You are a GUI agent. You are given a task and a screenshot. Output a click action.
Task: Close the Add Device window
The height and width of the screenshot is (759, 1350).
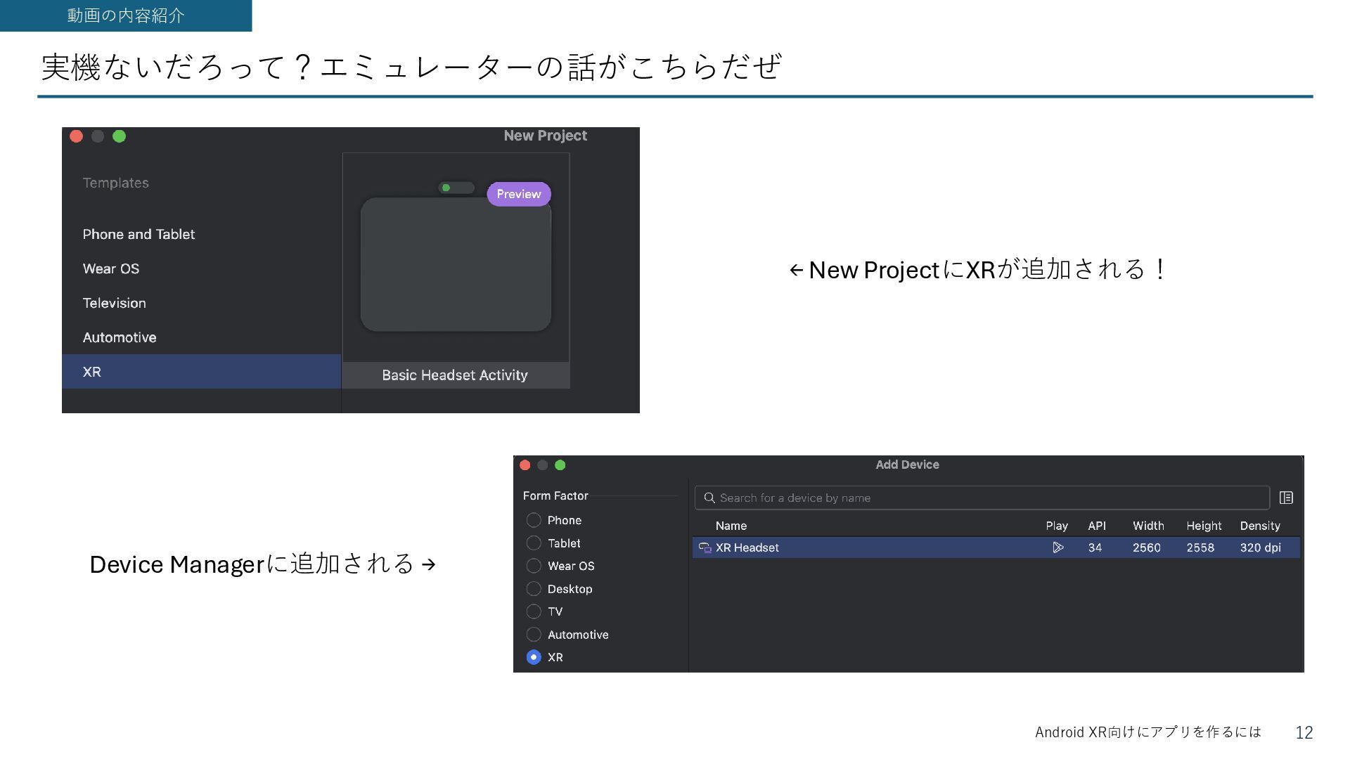525,465
